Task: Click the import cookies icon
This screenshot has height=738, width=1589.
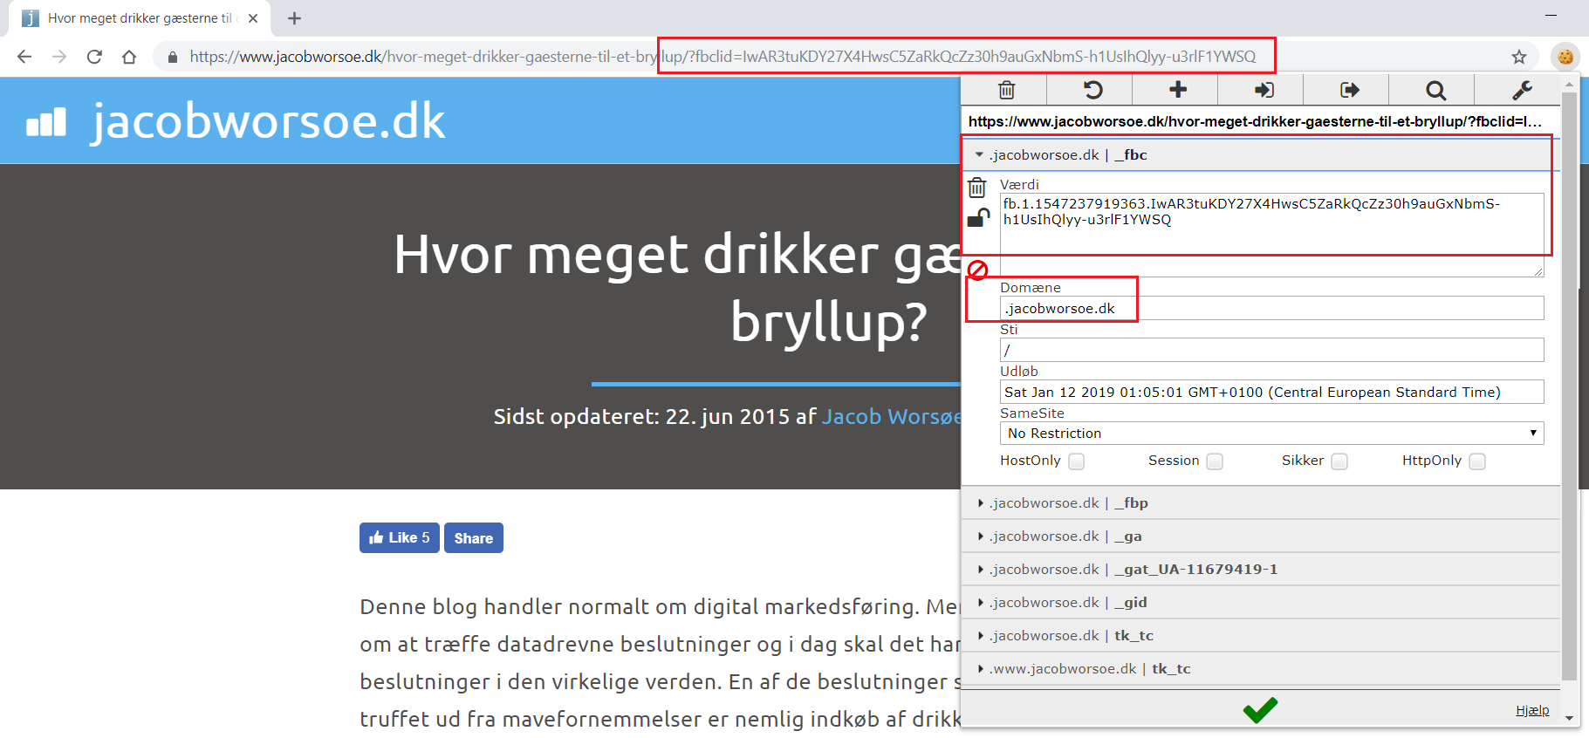Action: point(1264,90)
